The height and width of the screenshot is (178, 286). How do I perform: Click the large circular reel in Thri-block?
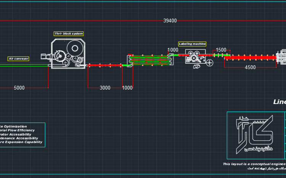click(x=75, y=48)
